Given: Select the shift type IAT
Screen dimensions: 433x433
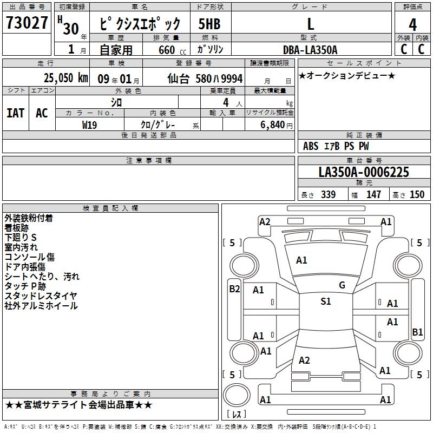Looking at the screenshot, I should tap(15, 113).
